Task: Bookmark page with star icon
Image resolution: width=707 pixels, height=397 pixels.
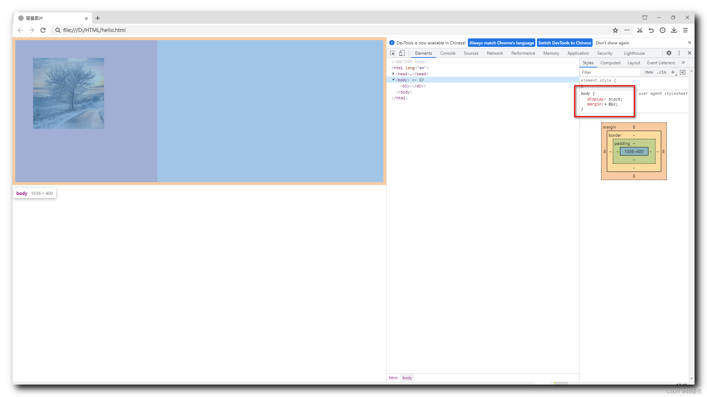Action: (x=615, y=30)
